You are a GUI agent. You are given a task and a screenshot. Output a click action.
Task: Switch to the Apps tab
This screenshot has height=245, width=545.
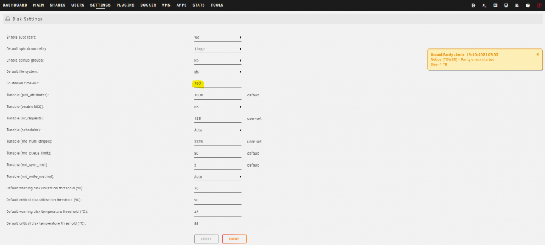point(181,5)
